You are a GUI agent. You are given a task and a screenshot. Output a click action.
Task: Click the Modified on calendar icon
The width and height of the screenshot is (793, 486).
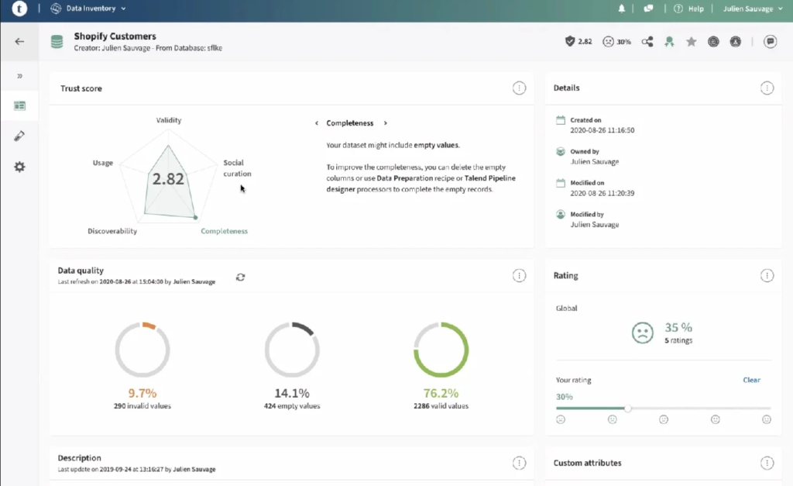pos(561,183)
